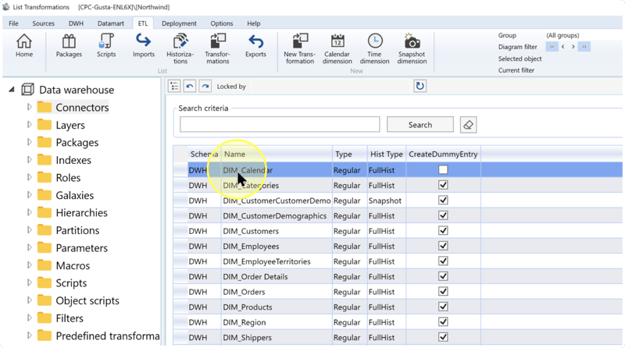
Task: Create a Snapshot dimension
Action: pos(412,49)
